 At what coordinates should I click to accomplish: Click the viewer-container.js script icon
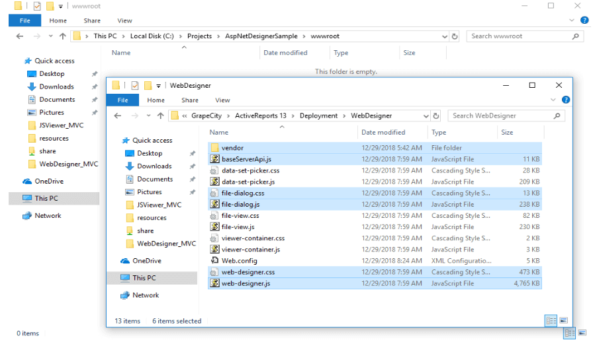(x=215, y=249)
